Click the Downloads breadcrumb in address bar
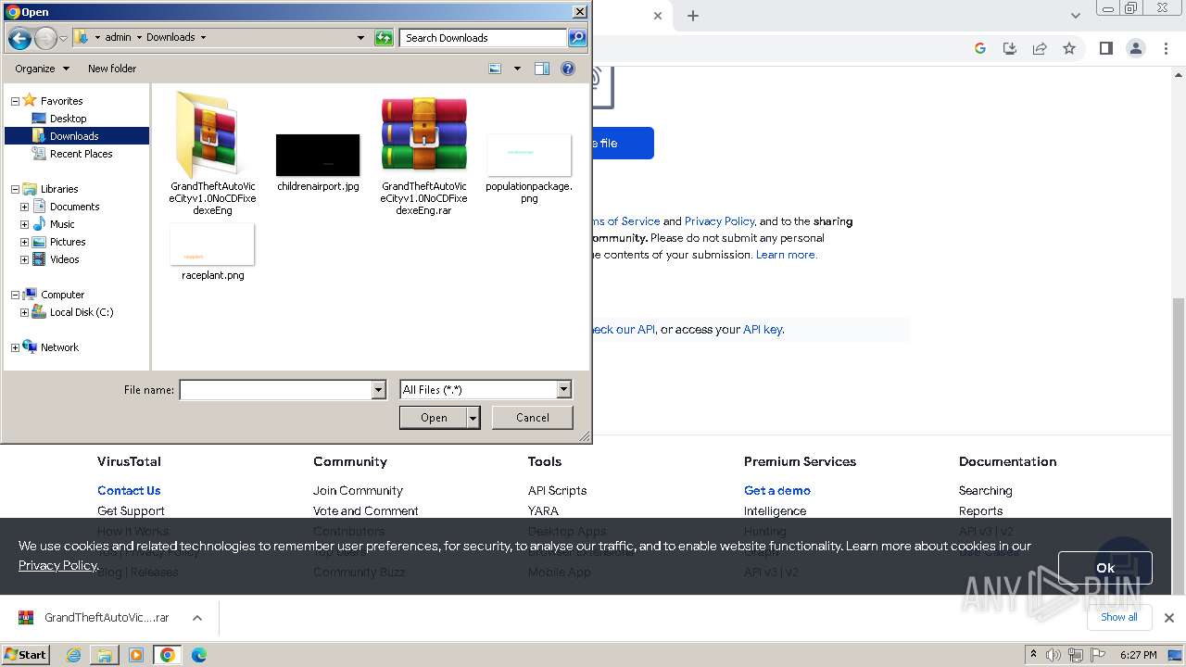This screenshot has width=1186, height=667. [170, 38]
